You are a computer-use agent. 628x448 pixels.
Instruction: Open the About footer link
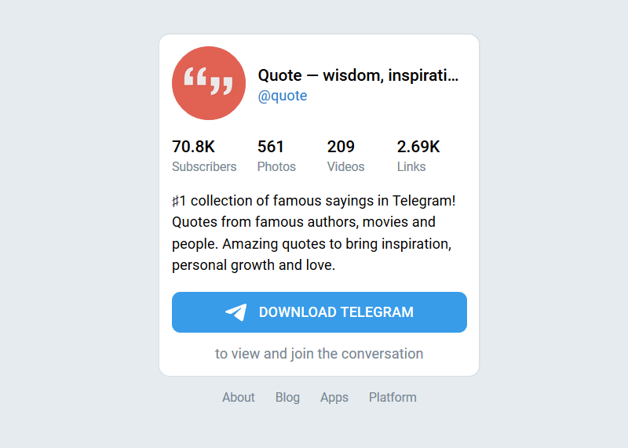239,397
